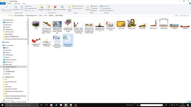191x107 pixels.
Task: Expand the address bar history dropdown
Action: 175,15
